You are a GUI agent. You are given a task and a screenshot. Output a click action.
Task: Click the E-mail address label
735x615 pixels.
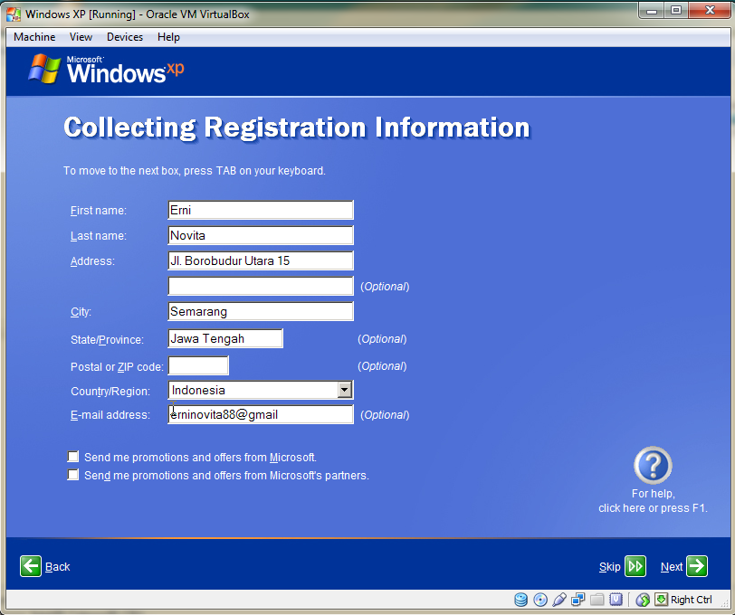point(110,415)
